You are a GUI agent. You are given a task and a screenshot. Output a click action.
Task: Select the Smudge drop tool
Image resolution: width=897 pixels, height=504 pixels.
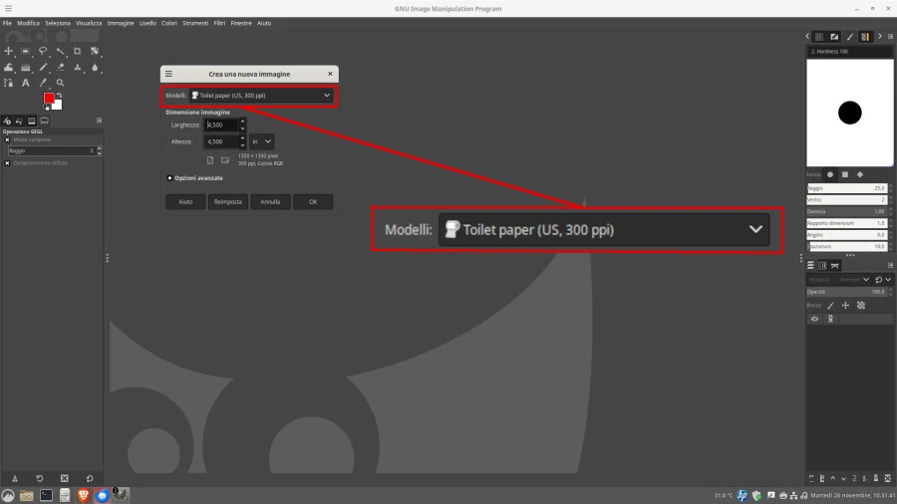[95, 68]
